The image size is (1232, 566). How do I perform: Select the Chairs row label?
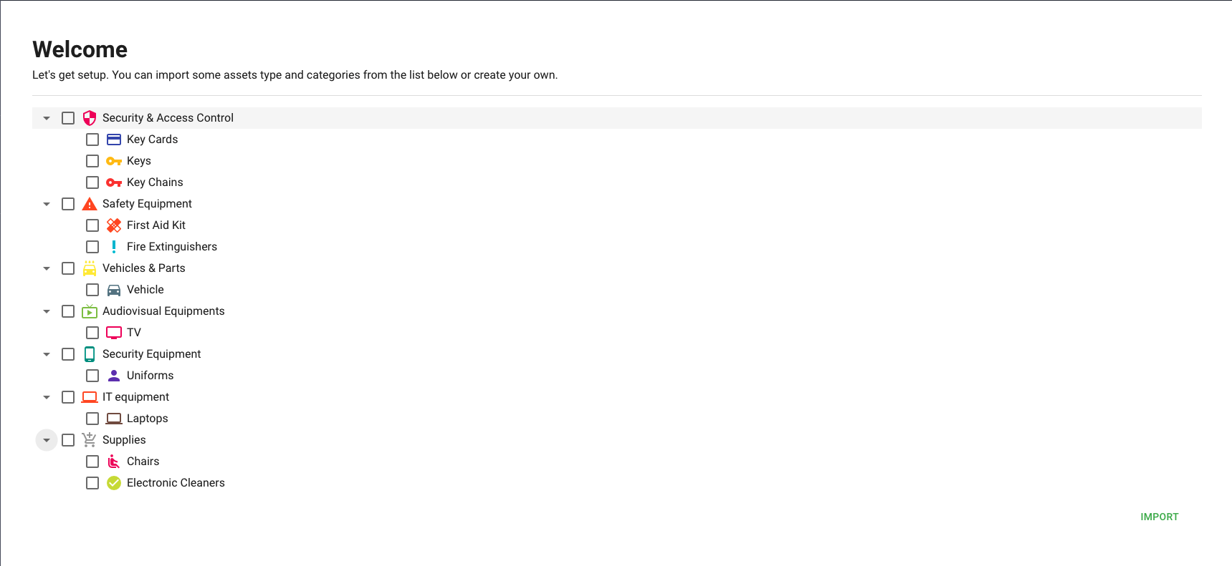click(x=143, y=462)
